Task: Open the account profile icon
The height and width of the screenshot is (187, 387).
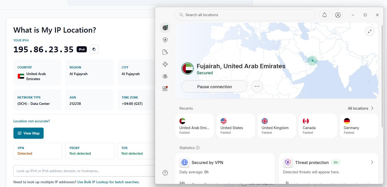Action: pyautogui.click(x=338, y=15)
